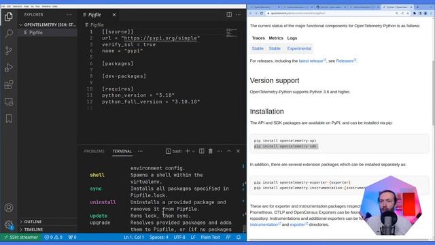Open the terminal panel more actions menu

tap(220, 151)
